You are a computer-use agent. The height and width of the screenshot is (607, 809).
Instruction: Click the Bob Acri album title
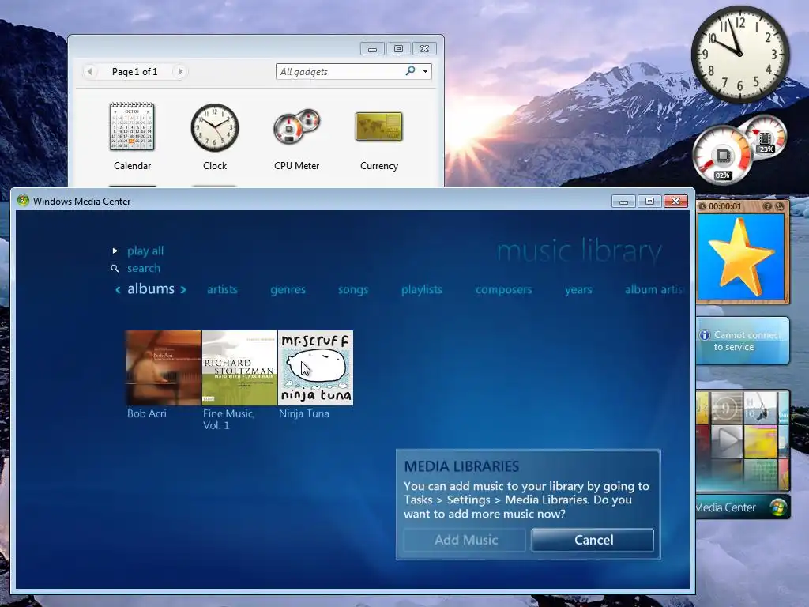coord(146,413)
